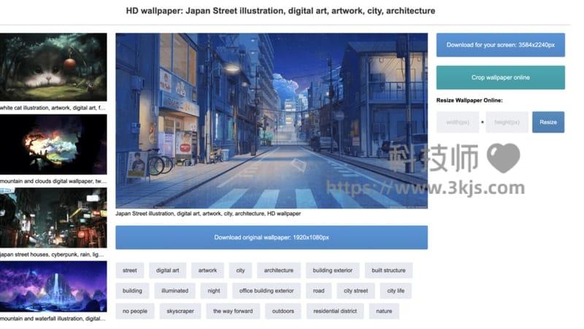Select the road tag

319,290
